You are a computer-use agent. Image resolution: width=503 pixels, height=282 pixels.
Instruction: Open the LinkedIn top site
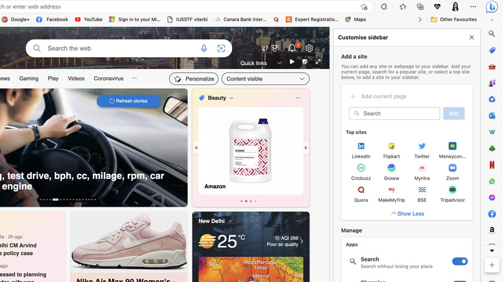tap(361, 151)
